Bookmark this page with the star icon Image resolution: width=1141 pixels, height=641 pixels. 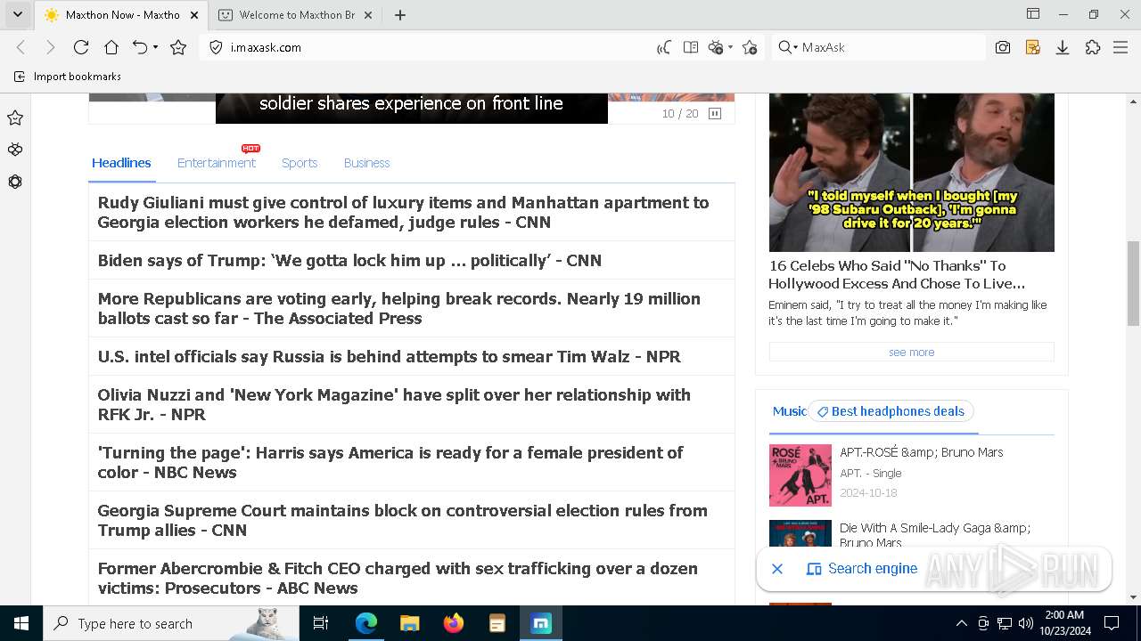click(x=178, y=47)
